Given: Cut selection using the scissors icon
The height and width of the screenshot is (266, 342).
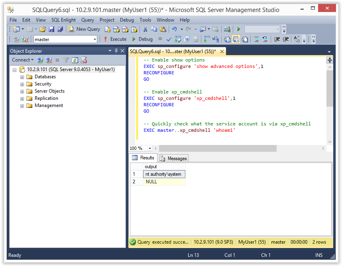Looking at the screenshot, I should pyautogui.click(x=145, y=29).
